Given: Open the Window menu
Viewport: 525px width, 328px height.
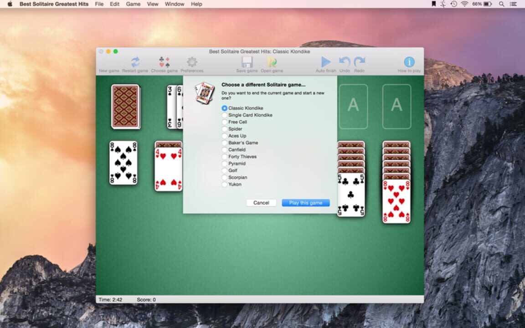Looking at the screenshot, I should pyautogui.click(x=174, y=4).
